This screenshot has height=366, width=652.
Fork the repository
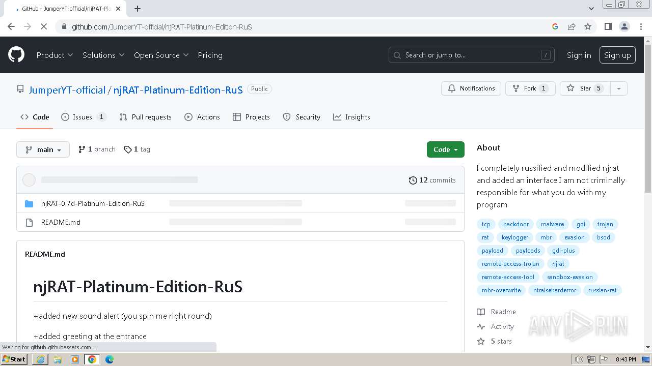tap(530, 88)
